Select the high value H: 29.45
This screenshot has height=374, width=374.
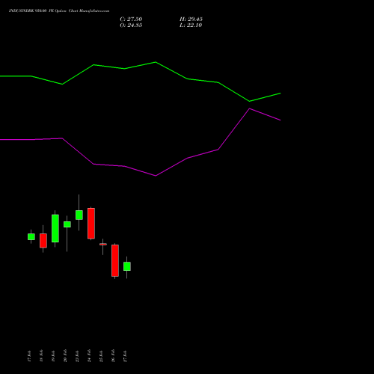191,19
